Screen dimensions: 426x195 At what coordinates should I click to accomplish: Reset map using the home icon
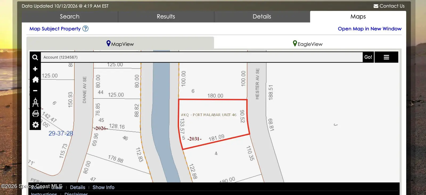coord(35,79)
